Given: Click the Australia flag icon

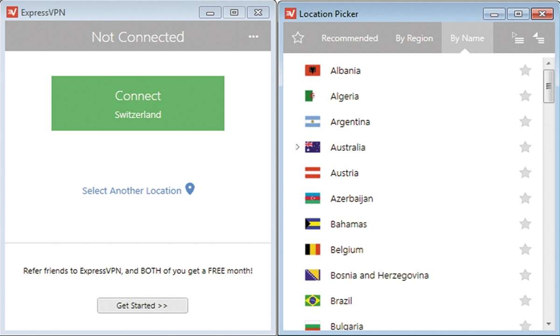Looking at the screenshot, I should coord(313,147).
